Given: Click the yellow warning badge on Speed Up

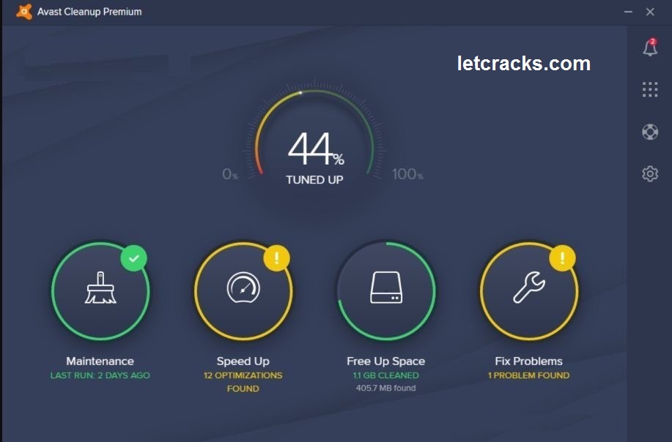Looking at the screenshot, I should click(x=276, y=258).
